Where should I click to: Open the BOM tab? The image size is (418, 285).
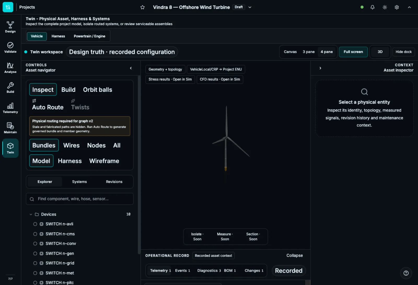click(230, 271)
